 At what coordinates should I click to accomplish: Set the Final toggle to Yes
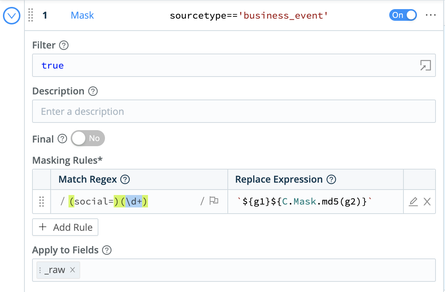pyautogui.click(x=87, y=139)
